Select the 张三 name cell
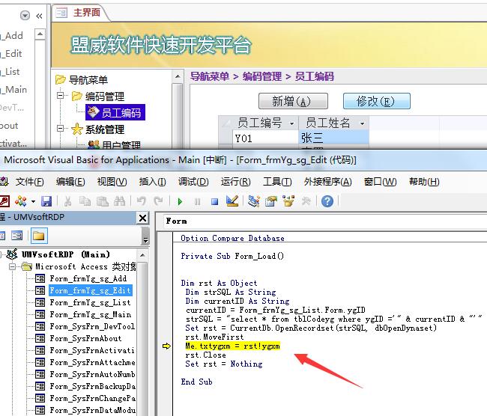 [334, 138]
